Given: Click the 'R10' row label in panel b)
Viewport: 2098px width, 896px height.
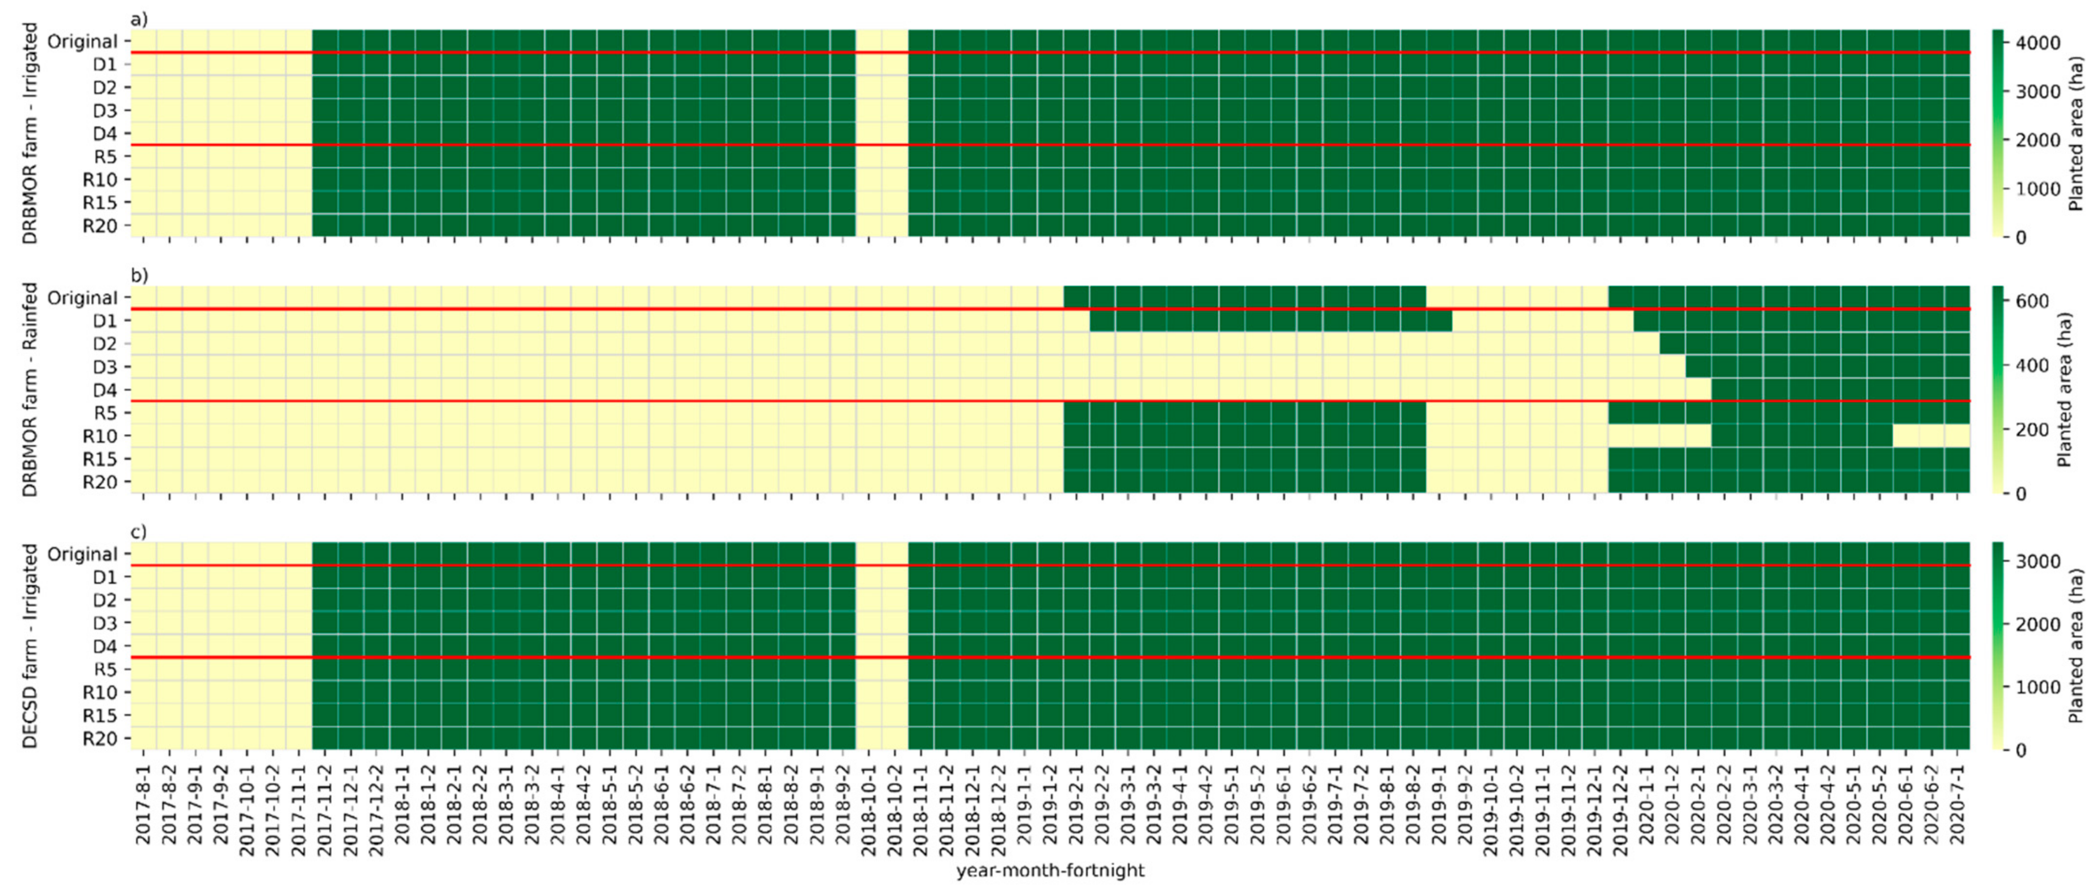Looking at the screenshot, I should coord(99,436).
